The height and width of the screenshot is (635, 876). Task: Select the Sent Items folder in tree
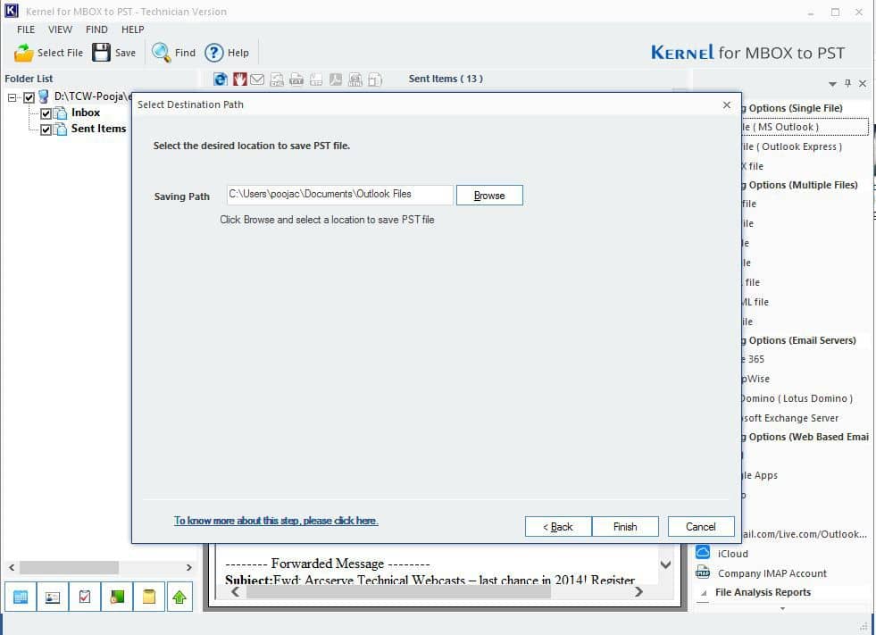[x=98, y=129]
